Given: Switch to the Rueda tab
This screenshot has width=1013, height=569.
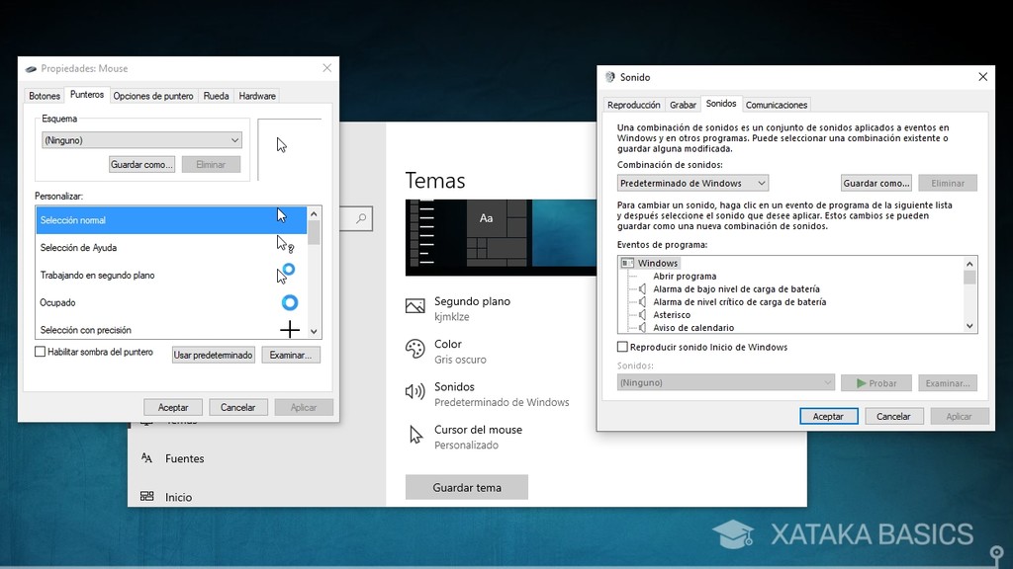Looking at the screenshot, I should point(216,95).
